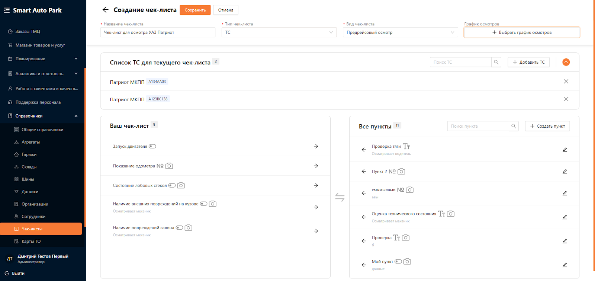Image resolution: width=595 pixels, height=281 pixels.
Task: Collapse vehicle list with orange chevron button
Action: point(566,62)
